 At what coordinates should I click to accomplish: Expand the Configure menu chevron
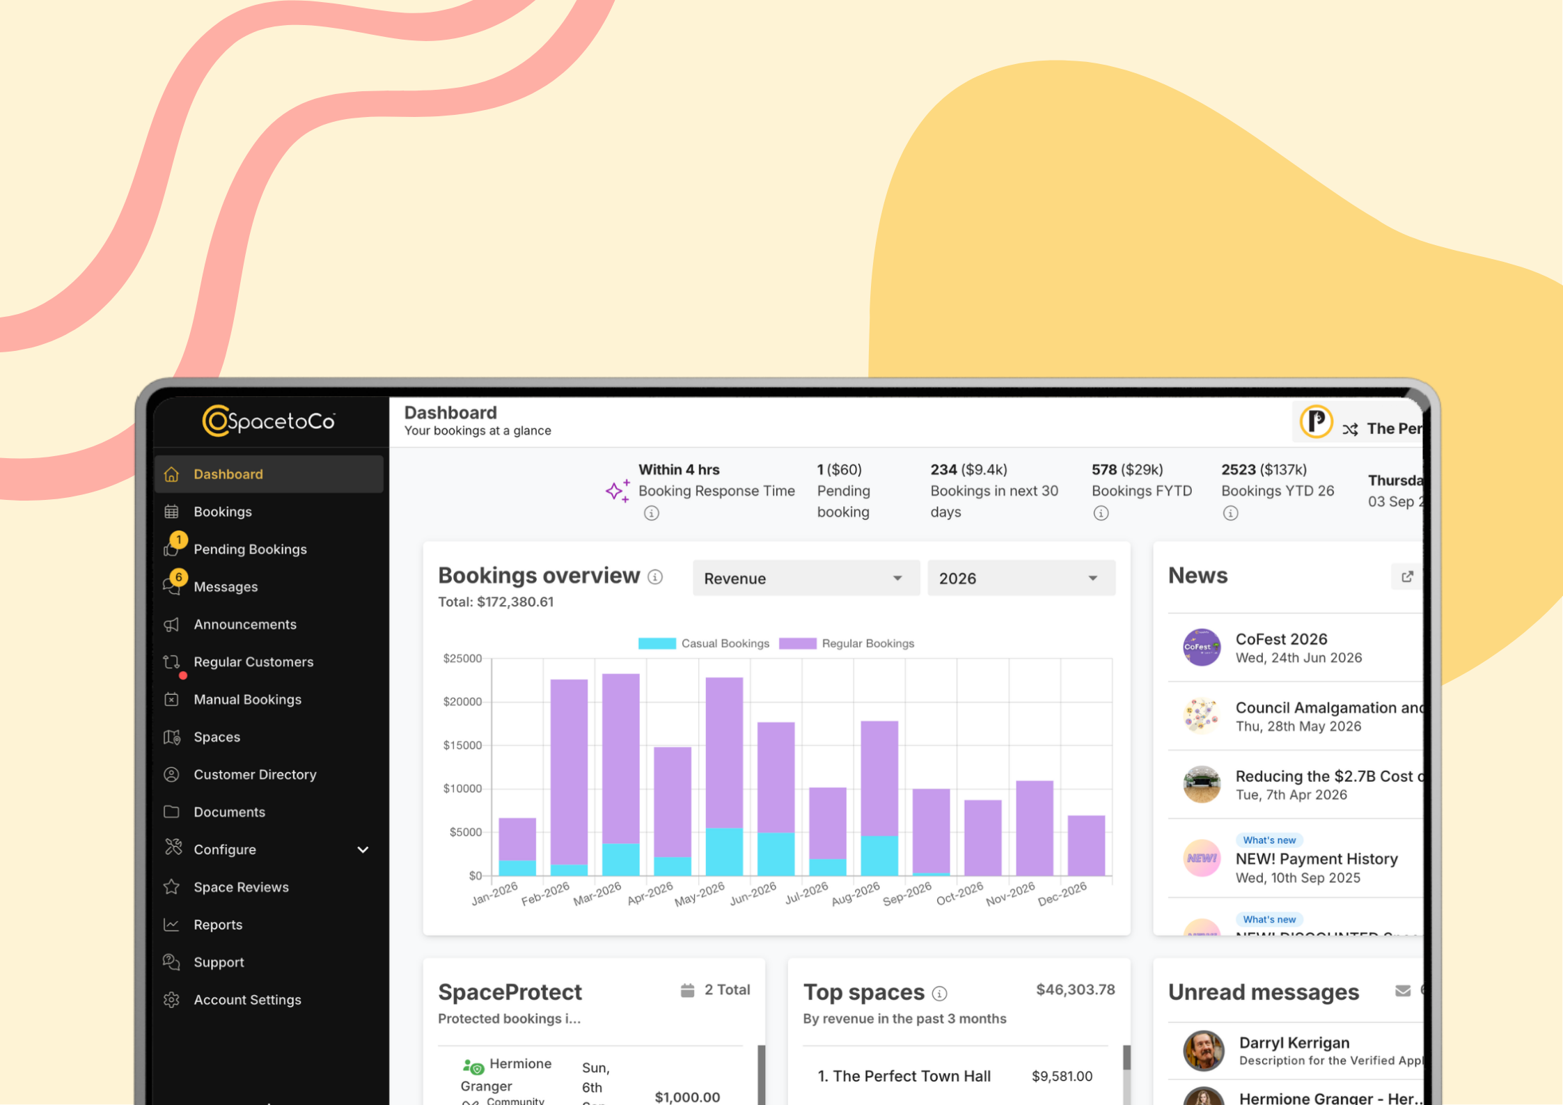[363, 849]
